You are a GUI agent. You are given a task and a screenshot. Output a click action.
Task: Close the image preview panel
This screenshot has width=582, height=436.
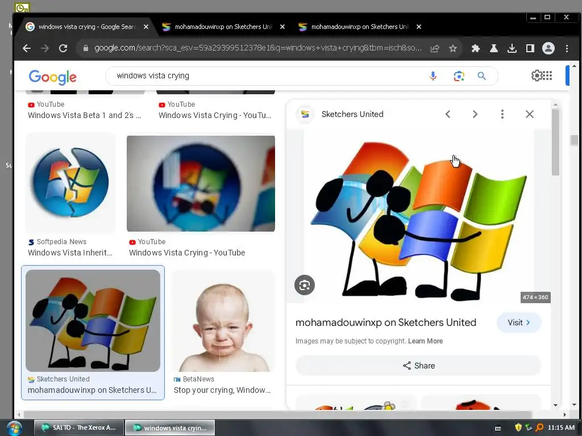pyautogui.click(x=530, y=114)
